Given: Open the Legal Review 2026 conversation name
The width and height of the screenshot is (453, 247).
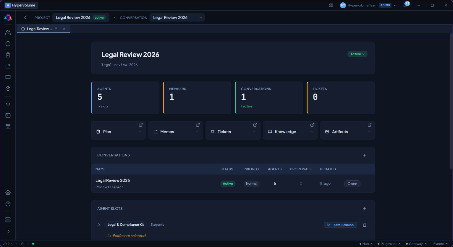Looking at the screenshot, I should (x=113, y=180).
